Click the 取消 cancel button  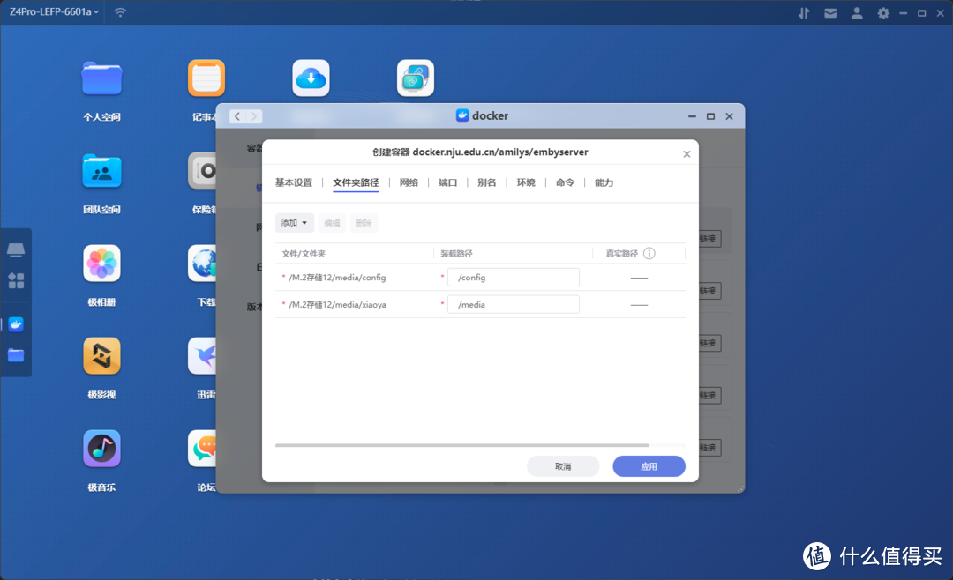563,466
